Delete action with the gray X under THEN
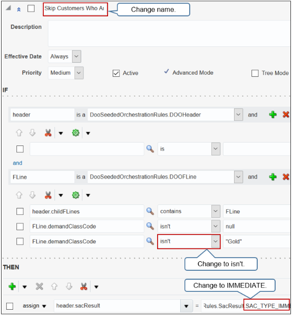The width and height of the screenshot is (292, 315). (39, 287)
